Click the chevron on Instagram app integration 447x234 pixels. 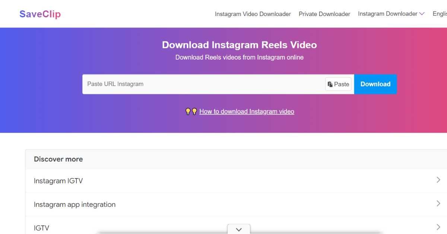click(x=438, y=203)
